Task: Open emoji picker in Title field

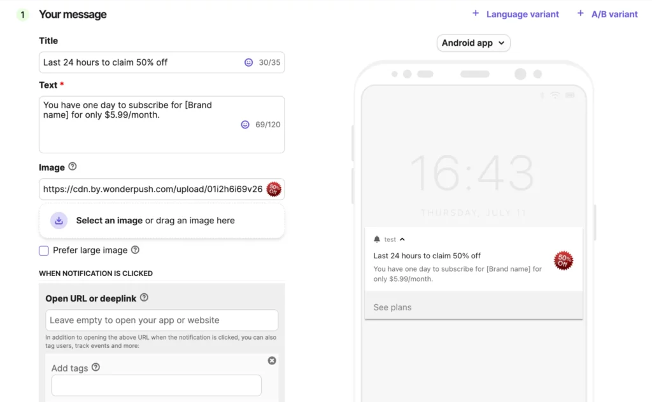Action: [248, 62]
